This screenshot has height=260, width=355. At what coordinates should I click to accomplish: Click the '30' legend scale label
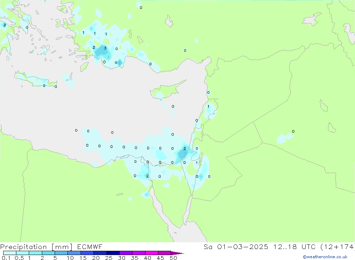[121, 258]
